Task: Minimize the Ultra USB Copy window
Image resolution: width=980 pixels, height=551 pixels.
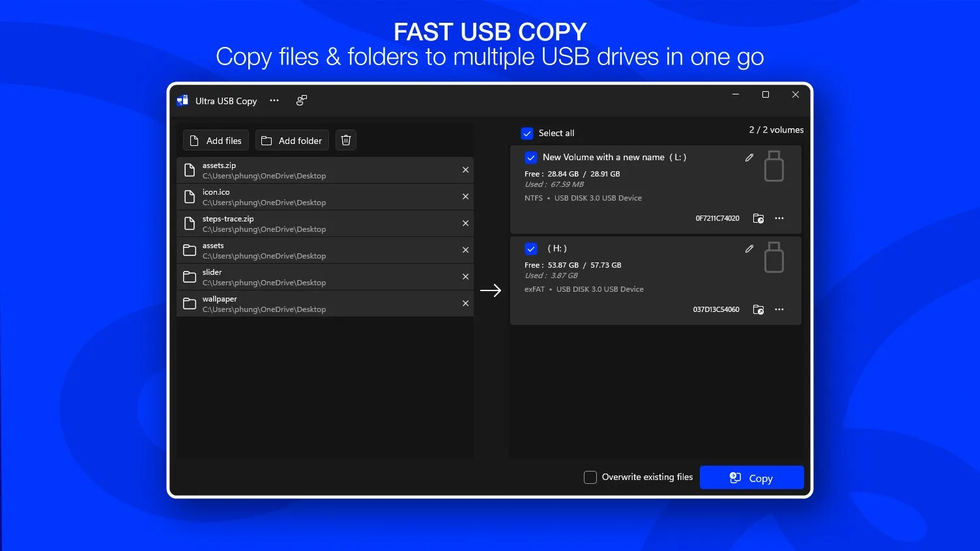Action: (x=736, y=94)
